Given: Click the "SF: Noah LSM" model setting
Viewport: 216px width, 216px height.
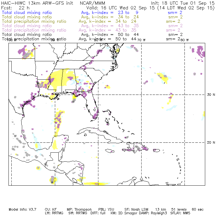Looking at the screenshot, I should click(x=136, y=210).
